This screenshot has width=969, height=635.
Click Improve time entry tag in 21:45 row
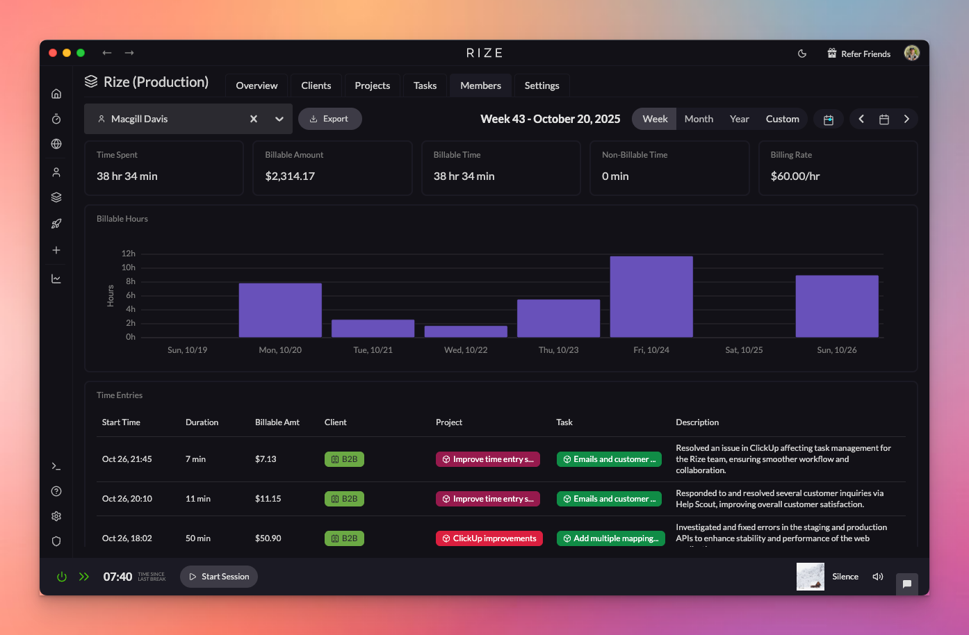(487, 459)
